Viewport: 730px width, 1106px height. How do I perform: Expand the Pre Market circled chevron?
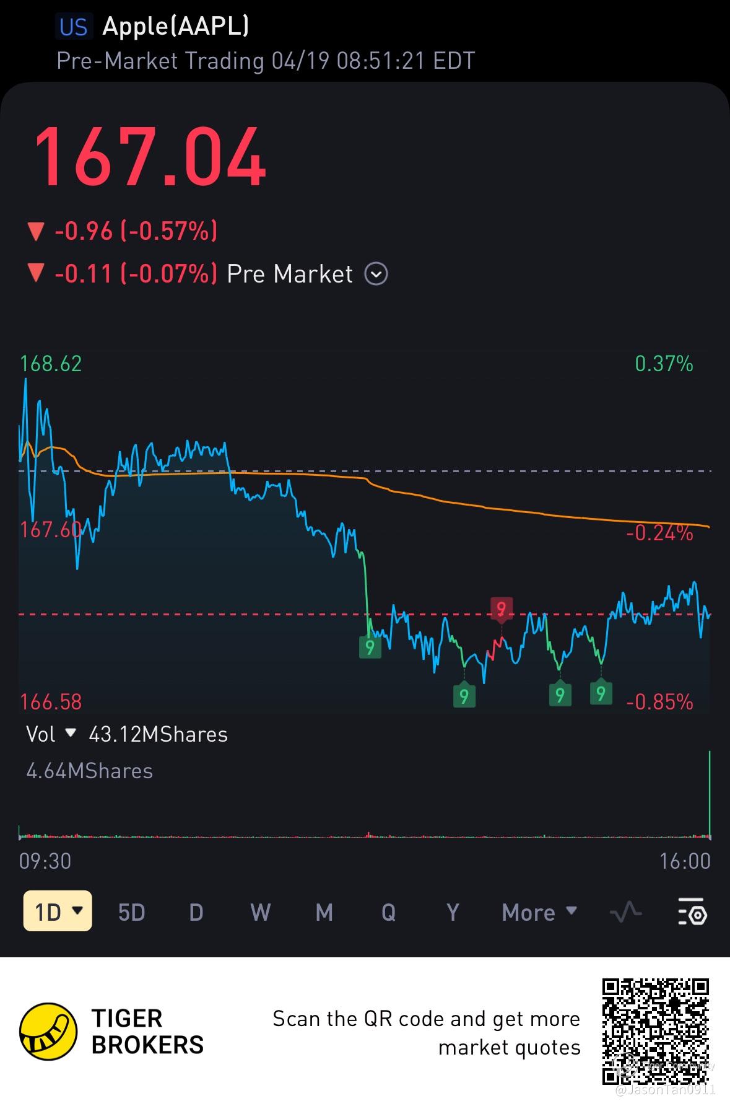376,273
